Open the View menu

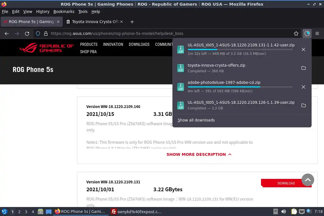(x=28, y=12)
